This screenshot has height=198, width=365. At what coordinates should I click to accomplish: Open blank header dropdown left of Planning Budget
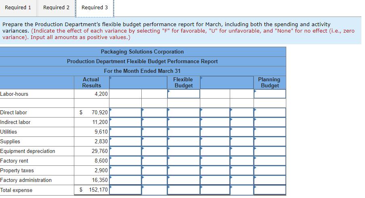[x=227, y=82]
